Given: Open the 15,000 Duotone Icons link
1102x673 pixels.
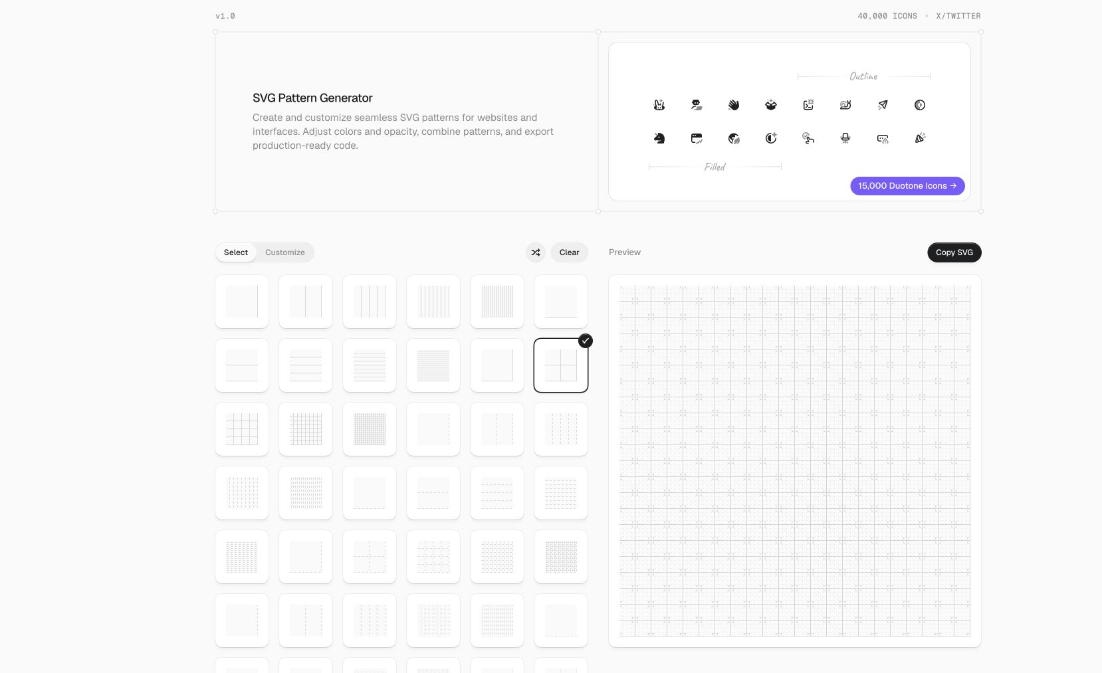Looking at the screenshot, I should click(907, 186).
